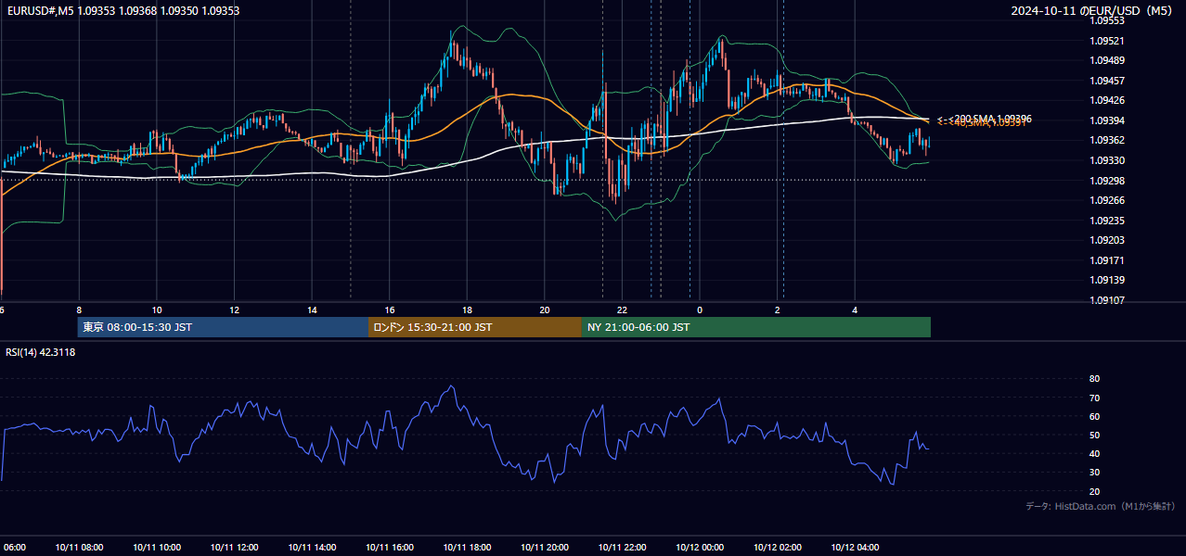Click price axis label 1.09298
This screenshot has height=556, width=1186.
(1107, 181)
